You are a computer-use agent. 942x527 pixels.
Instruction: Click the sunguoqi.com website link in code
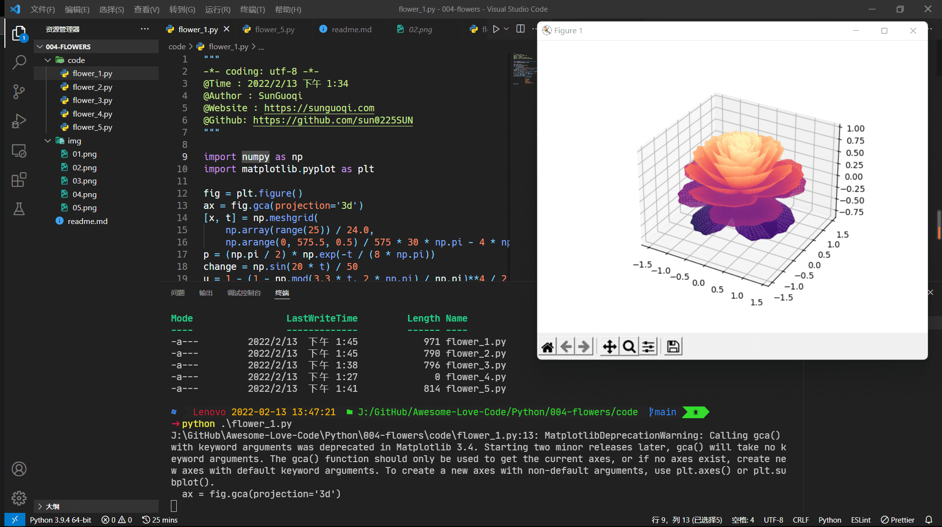tap(319, 108)
